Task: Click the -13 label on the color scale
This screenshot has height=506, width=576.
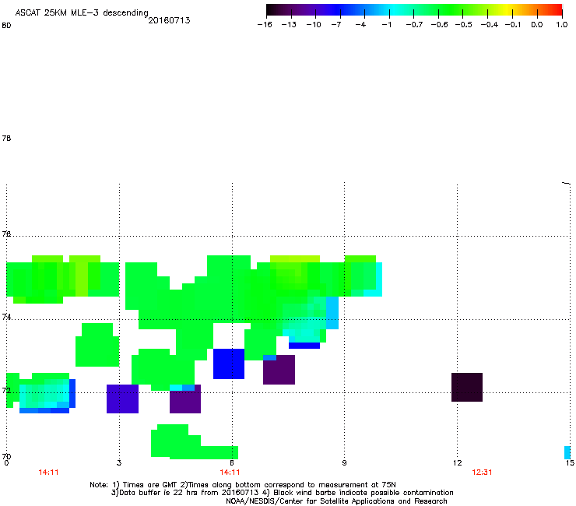Action: [x=289, y=25]
